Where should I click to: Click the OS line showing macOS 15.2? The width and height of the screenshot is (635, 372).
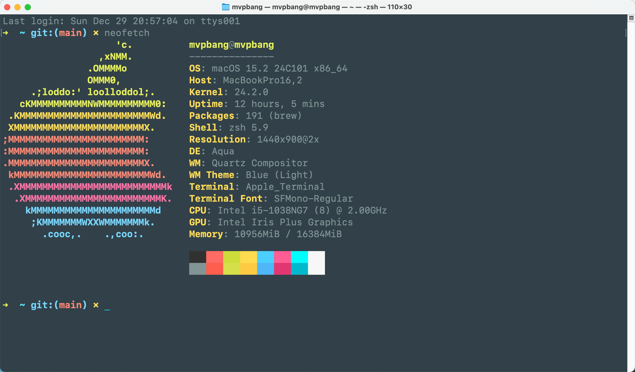pyautogui.click(x=268, y=68)
